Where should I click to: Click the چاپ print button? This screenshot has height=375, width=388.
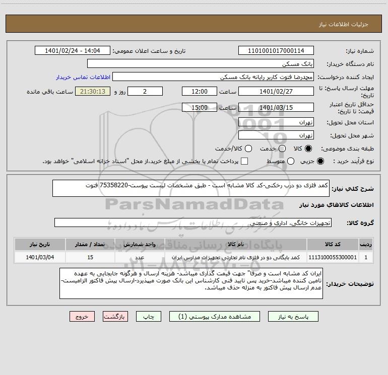(149, 317)
